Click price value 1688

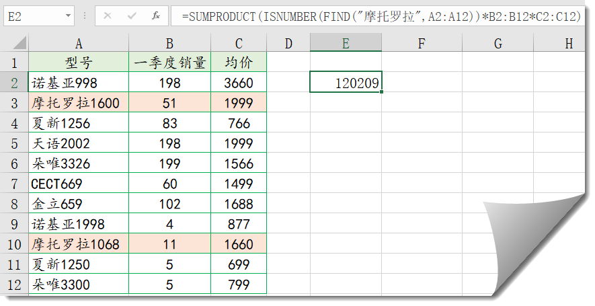[239, 203]
